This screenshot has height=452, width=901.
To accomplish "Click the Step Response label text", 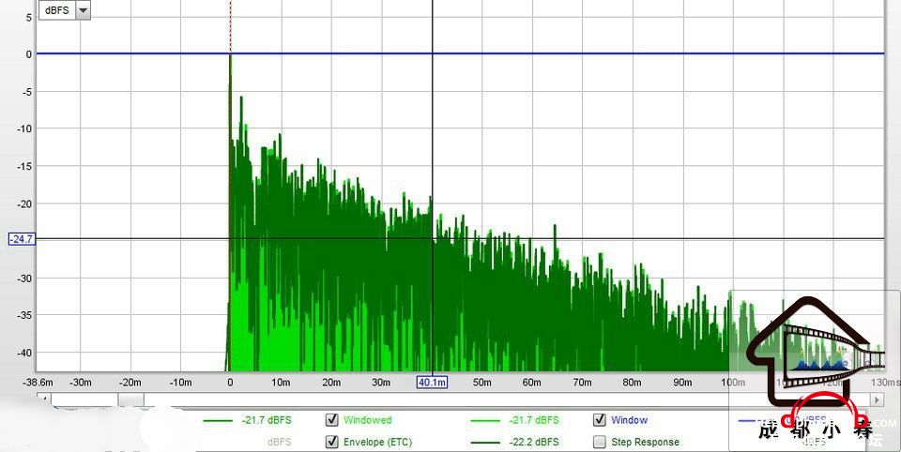I will [645, 443].
